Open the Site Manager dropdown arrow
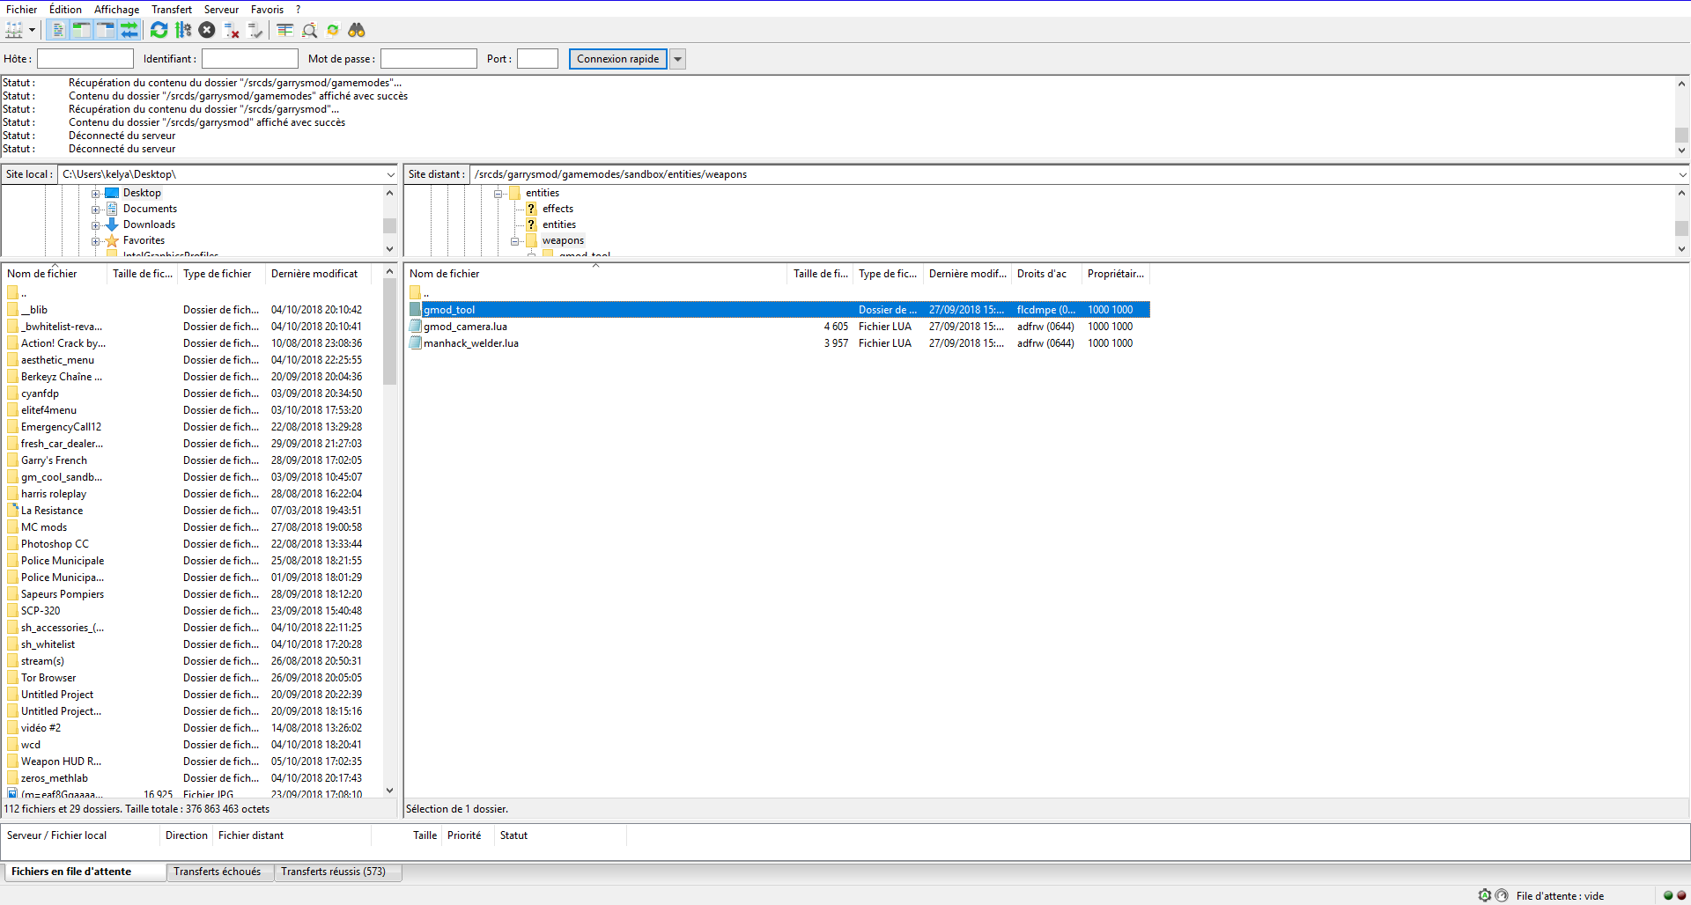 (x=33, y=30)
